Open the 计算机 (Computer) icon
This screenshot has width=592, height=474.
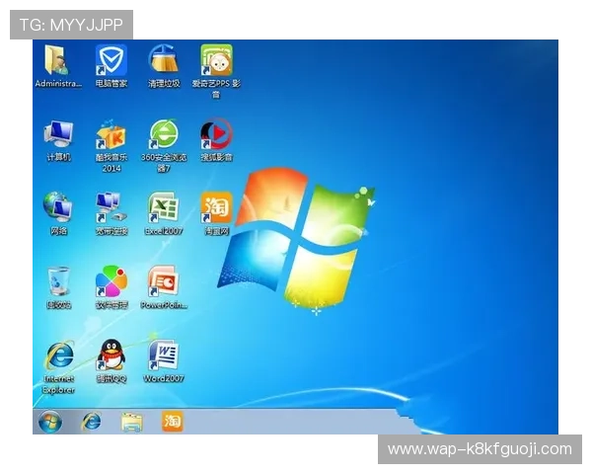[x=58, y=134]
